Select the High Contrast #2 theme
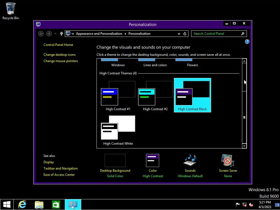280x210 pixels. [155, 95]
